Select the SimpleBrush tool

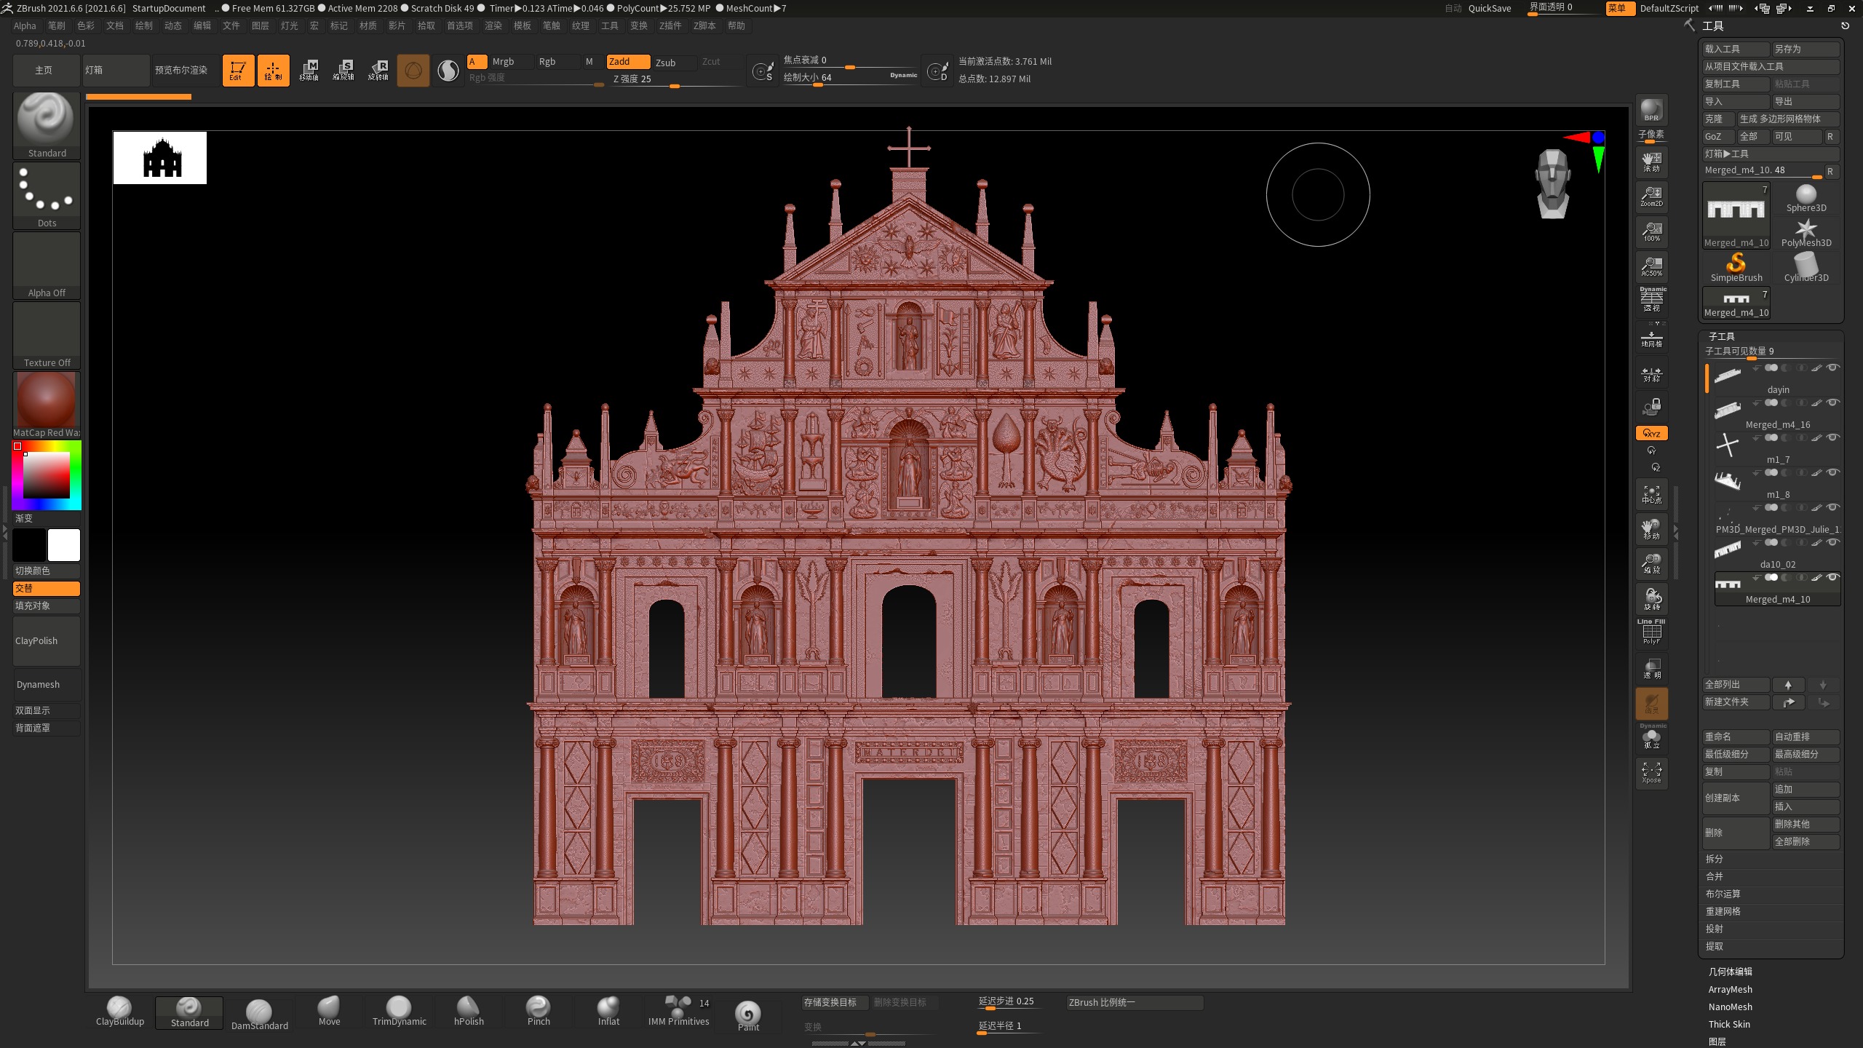coord(1736,268)
